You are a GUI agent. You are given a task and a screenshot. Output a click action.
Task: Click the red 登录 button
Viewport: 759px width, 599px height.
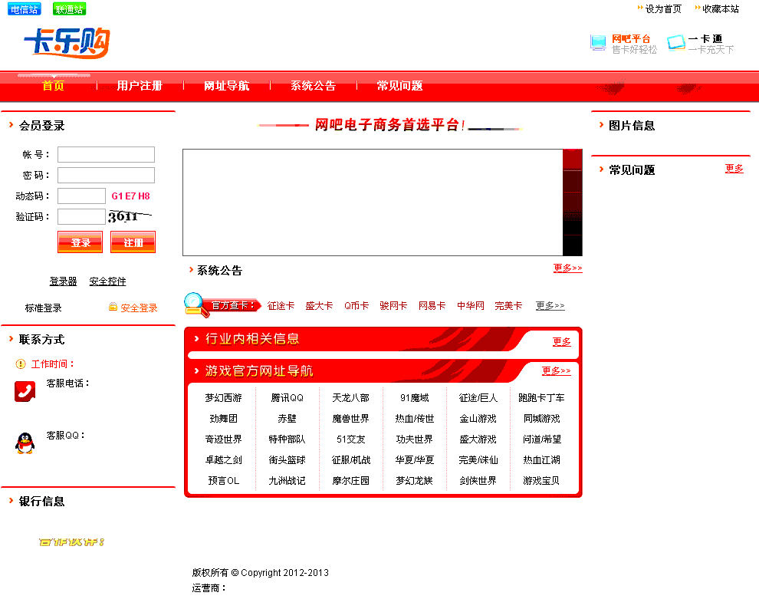point(80,242)
